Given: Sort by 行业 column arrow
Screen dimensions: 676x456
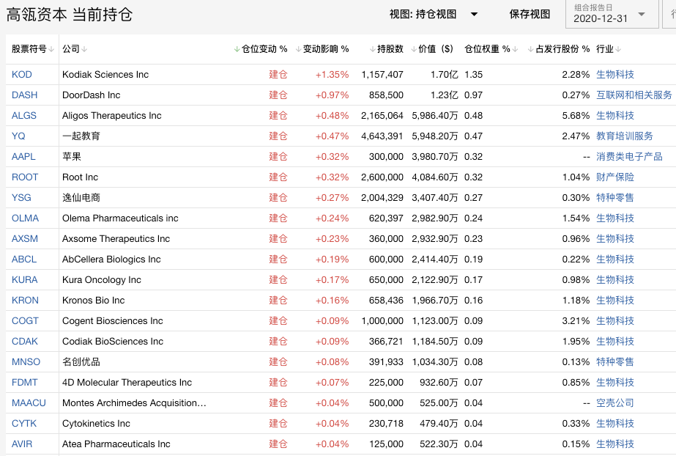Looking at the screenshot, I should click(619, 50).
